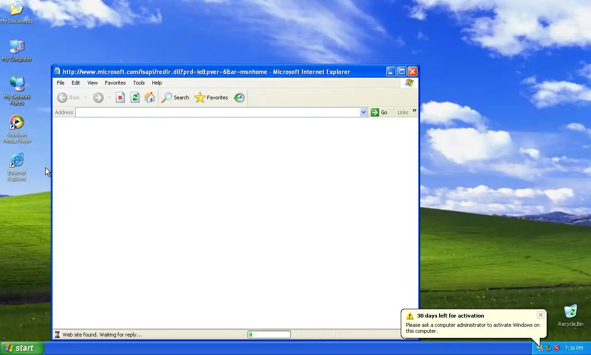Screen dimensions: 591x355
Task: Click the green Go arrow button
Action: (379, 112)
